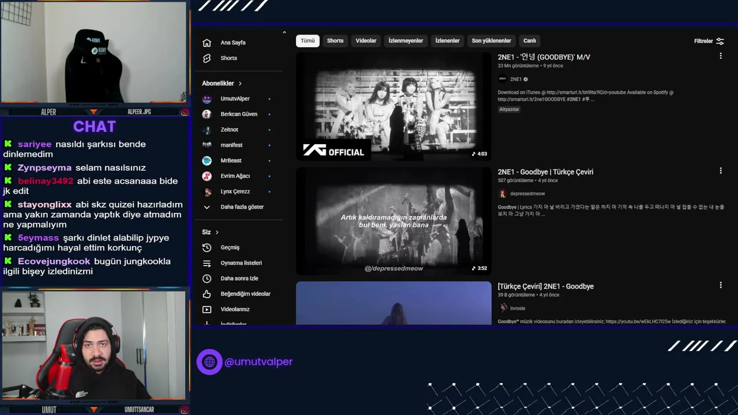The image size is (738, 415).
Task: Click chat username sariyee
Action: click(x=35, y=144)
